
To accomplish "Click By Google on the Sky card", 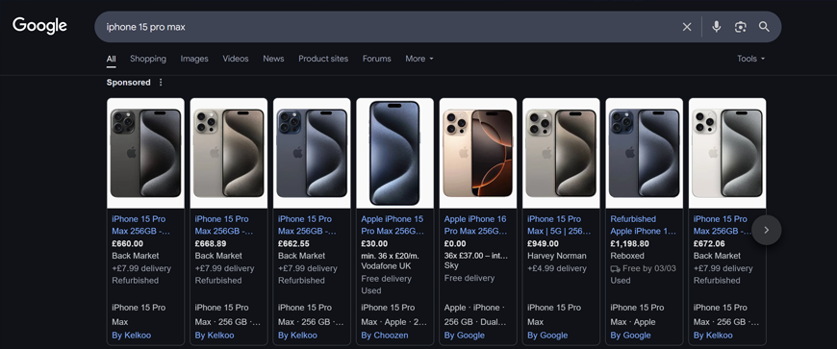I will click(465, 336).
